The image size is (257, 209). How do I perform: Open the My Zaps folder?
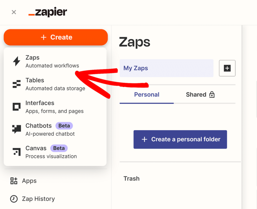pos(166,68)
